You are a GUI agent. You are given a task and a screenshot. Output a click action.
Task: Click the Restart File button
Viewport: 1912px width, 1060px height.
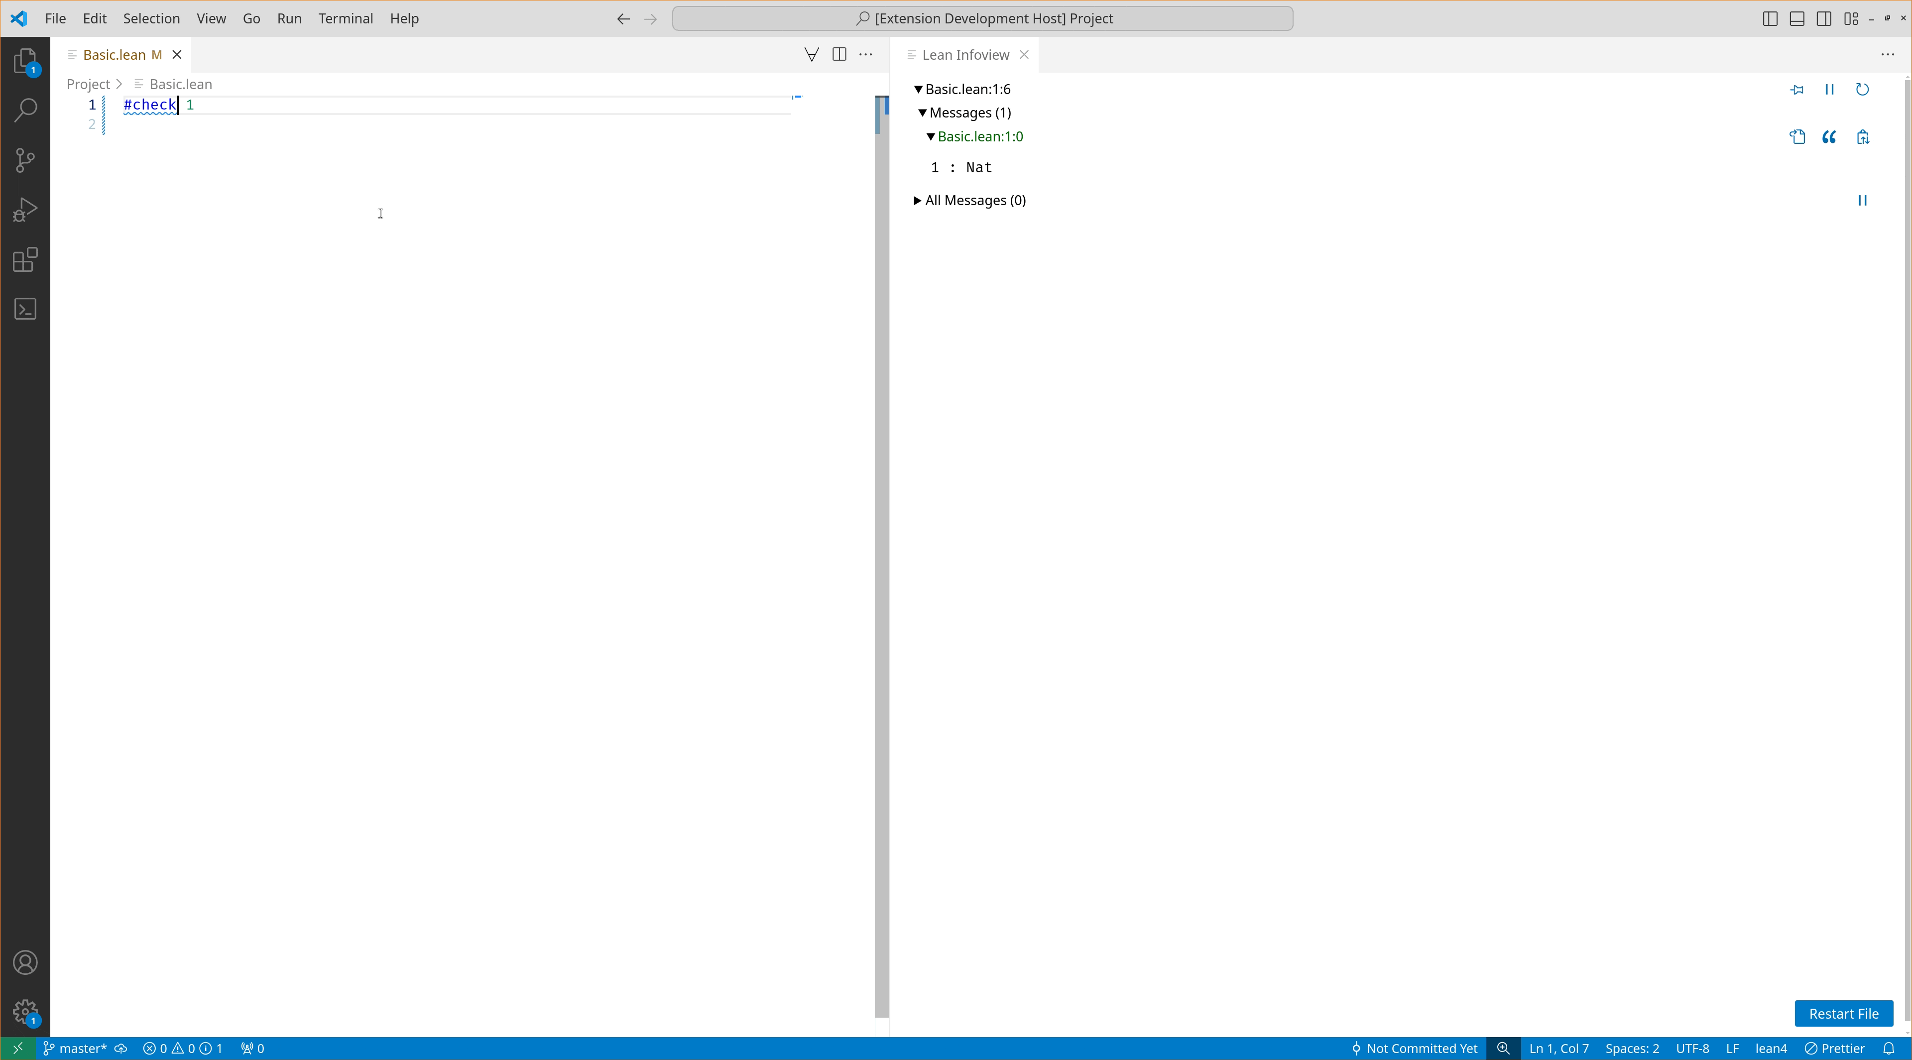[1844, 1013]
